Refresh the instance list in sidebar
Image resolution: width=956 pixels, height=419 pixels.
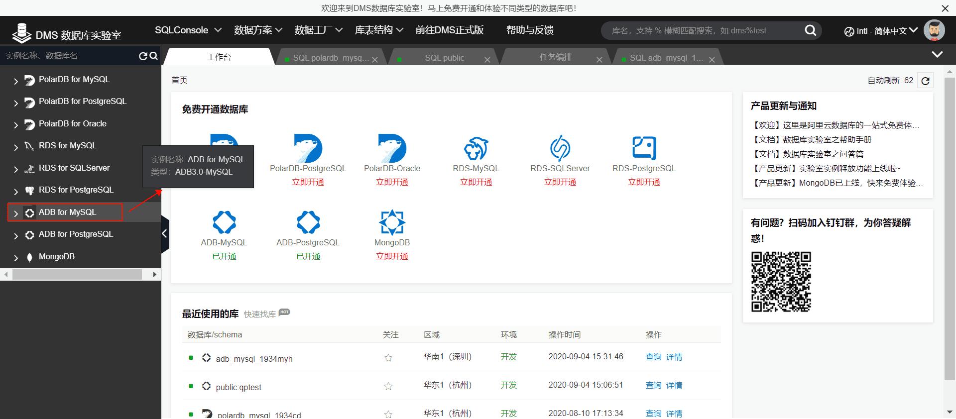pos(143,56)
